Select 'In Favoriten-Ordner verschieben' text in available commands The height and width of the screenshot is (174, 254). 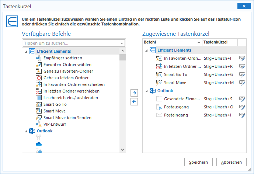pos(74,84)
